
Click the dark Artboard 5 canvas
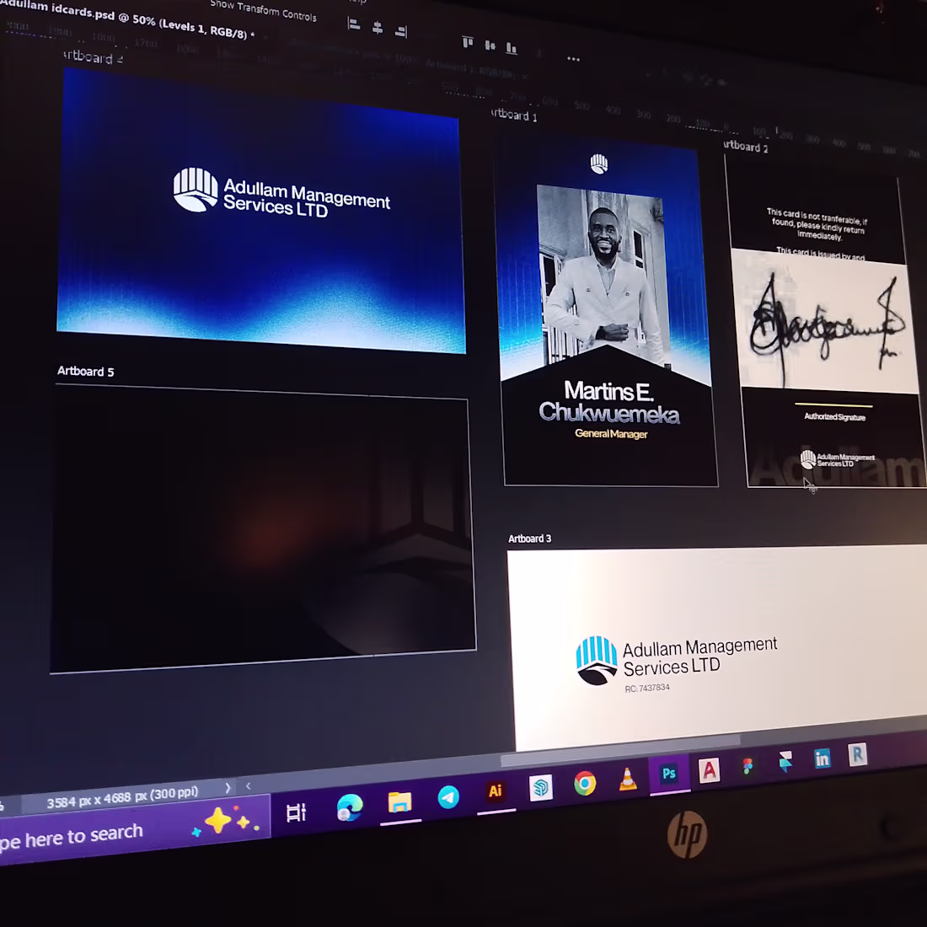click(x=262, y=526)
